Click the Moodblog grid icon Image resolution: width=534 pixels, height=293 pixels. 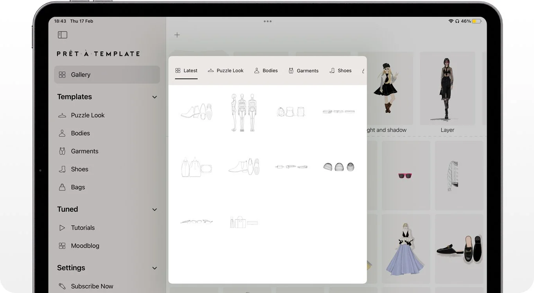pyautogui.click(x=62, y=246)
